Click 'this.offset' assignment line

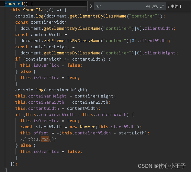click(x=85, y=133)
